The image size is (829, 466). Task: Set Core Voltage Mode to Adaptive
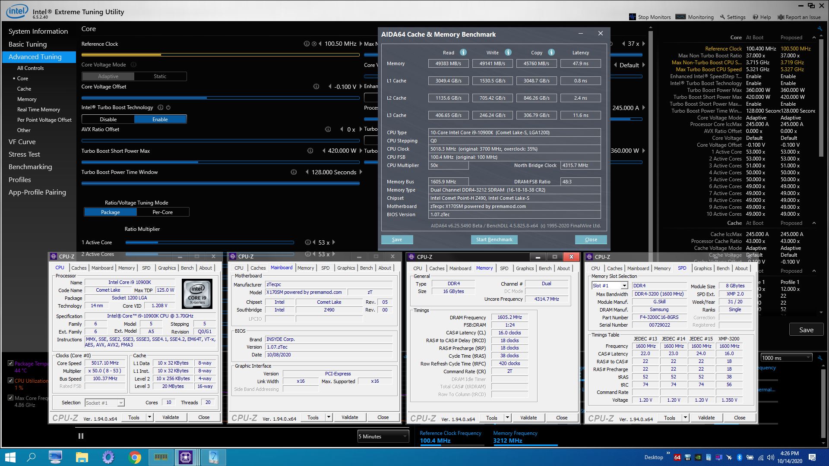pos(108,76)
